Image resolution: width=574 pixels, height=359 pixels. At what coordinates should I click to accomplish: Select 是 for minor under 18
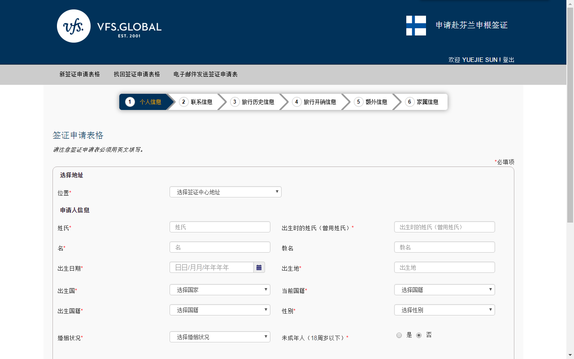click(x=399, y=335)
